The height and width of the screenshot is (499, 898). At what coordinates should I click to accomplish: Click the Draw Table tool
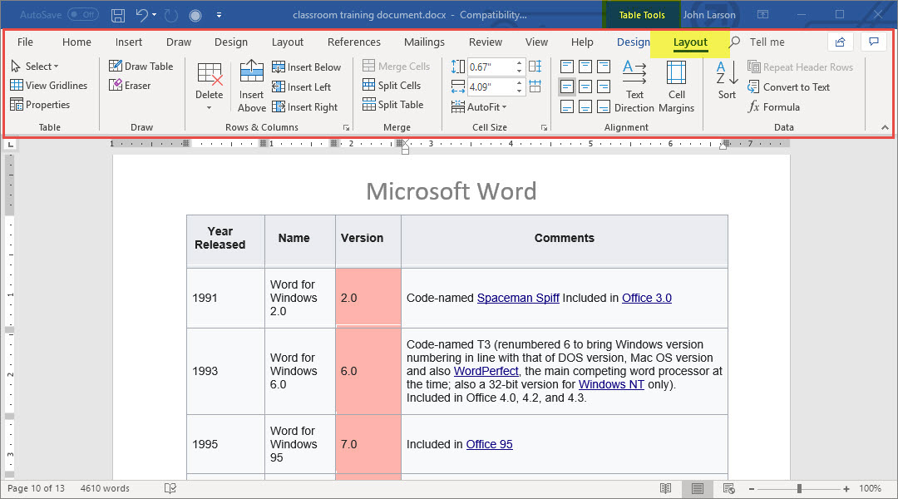(x=141, y=67)
